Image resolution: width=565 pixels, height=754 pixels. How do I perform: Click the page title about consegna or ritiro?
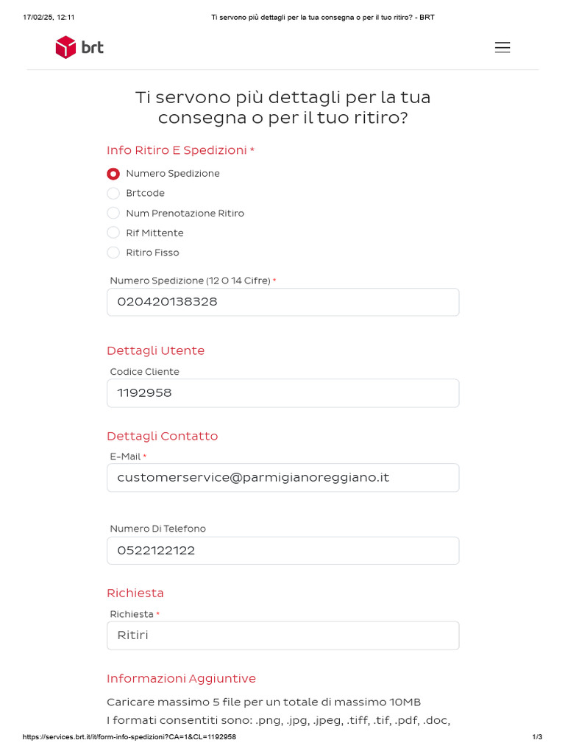282,108
